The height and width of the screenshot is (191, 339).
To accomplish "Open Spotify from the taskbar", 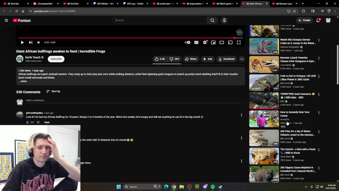I will (213, 187).
